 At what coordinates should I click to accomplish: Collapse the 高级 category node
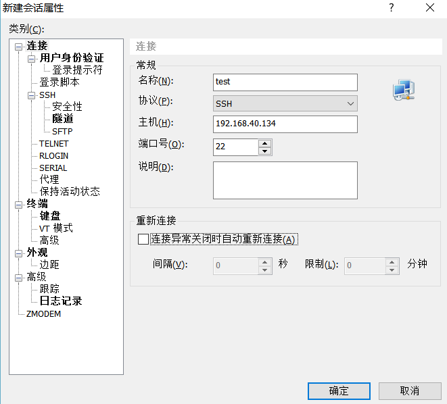[x=18, y=278]
